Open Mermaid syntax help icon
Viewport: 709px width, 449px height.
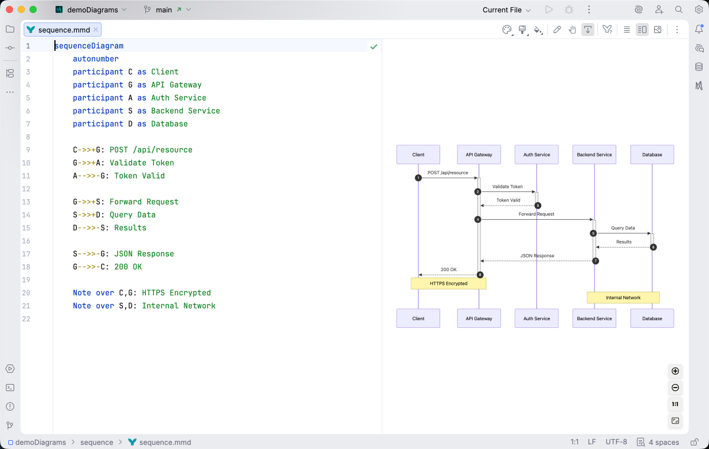coord(607,30)
